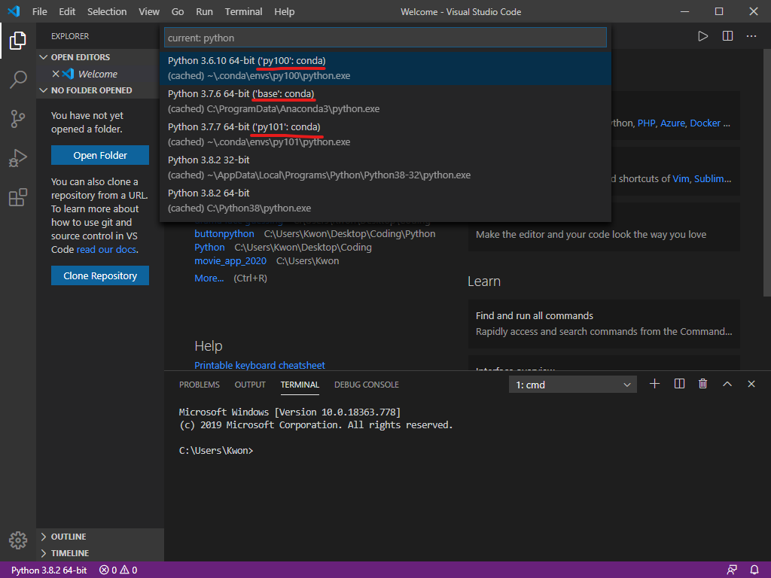Select Python 3.7.6 base conda interpreter
Viewport: 771px width, 578px height.
coord(385,101)
